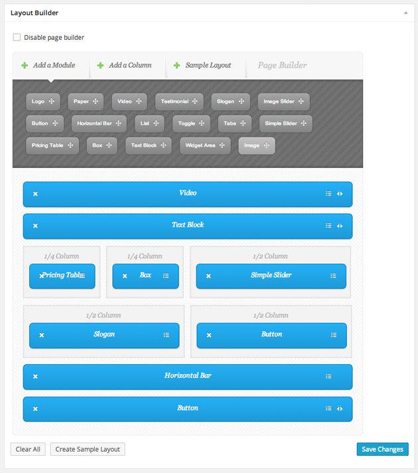Switch to Sample Layout tab
Viewport: 418px width, 473px height.
coord(206,65)
